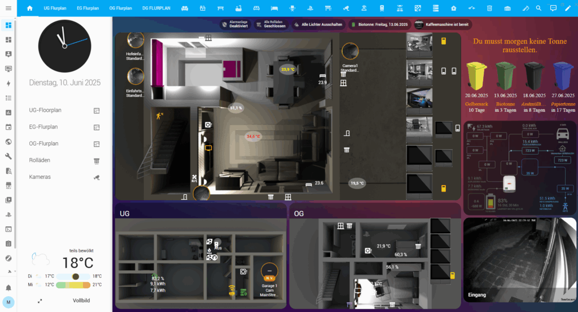Open the notifications bell

pyautogui.click(x=8, y=288)
